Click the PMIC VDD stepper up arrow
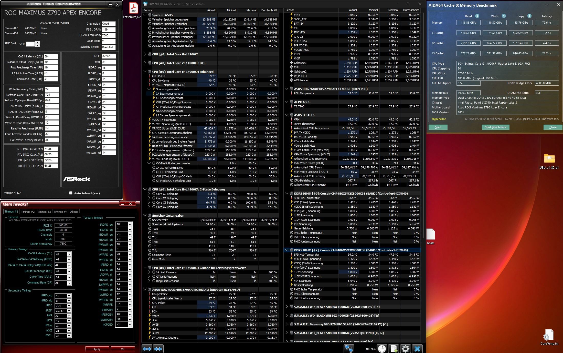The image size is (563, 353). (38, 42)
